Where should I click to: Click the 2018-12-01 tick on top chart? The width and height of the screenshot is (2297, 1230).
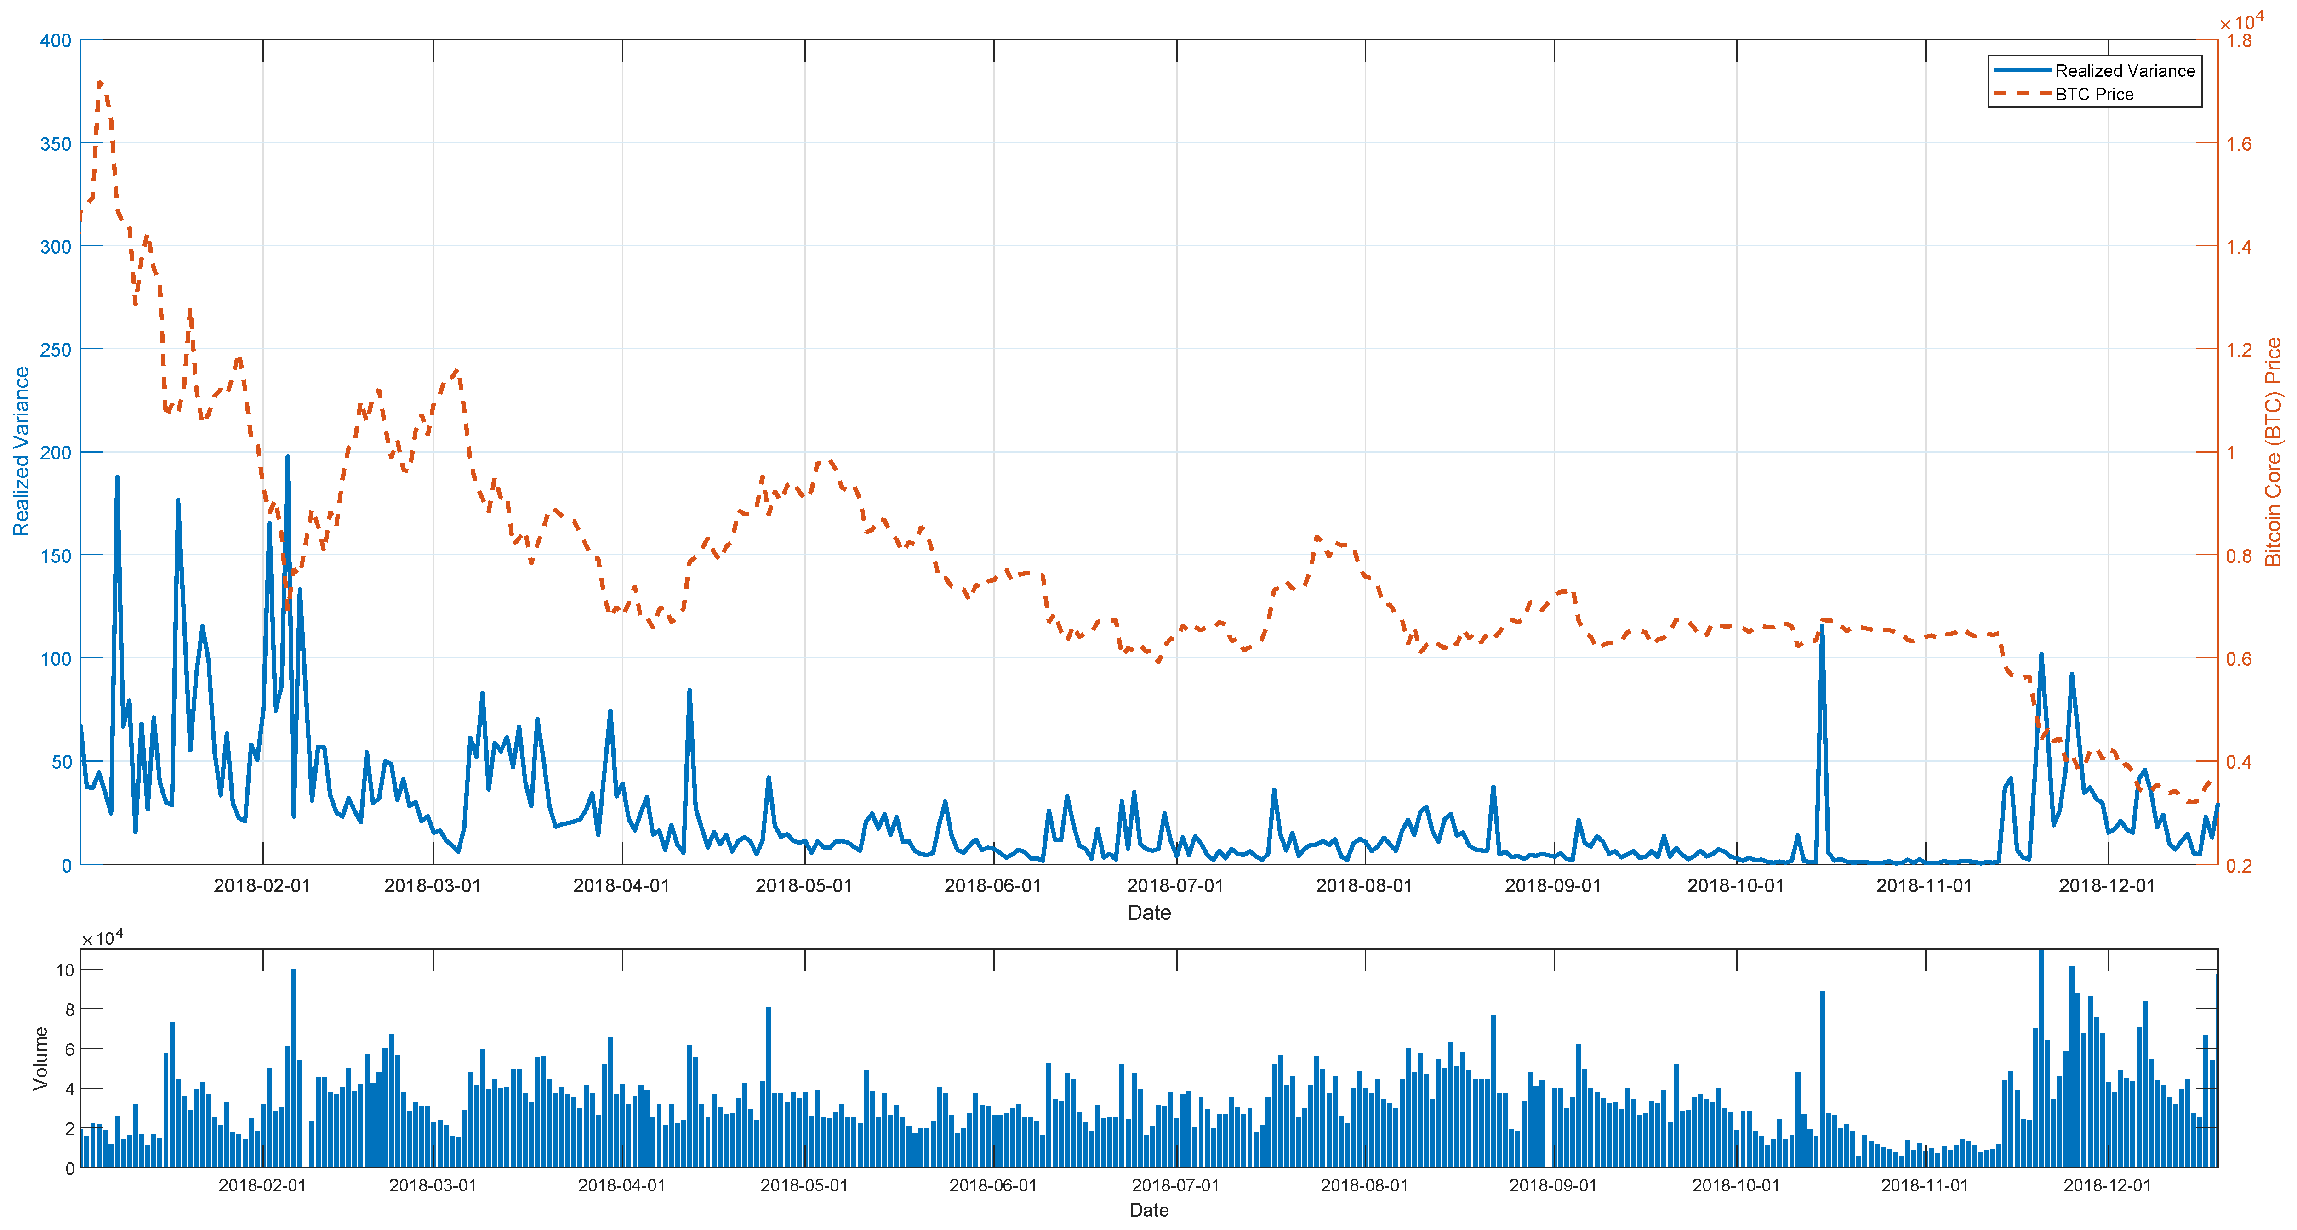(x=2106, y=885)
